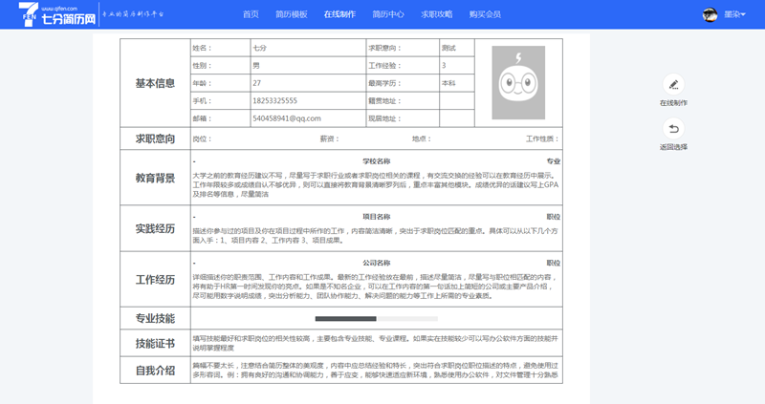Click the 实践经历 description paragraph
The width and height of the screenshot is (765, 404).
coord(375,235)
